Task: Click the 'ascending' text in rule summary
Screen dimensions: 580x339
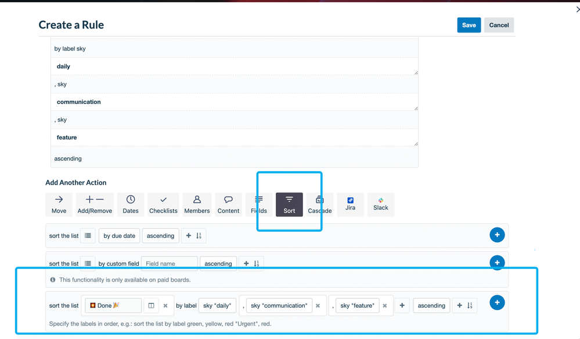Action: click(x=68, y=158)
